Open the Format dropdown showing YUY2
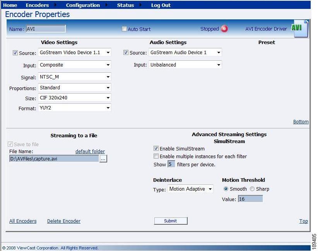Screen dimensions: 318x251 75,108
